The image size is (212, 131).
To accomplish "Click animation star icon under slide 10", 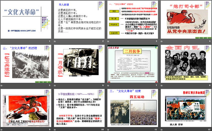I will point(55,130).
